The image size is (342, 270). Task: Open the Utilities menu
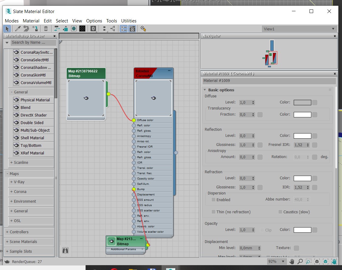[x=129, y=21]
